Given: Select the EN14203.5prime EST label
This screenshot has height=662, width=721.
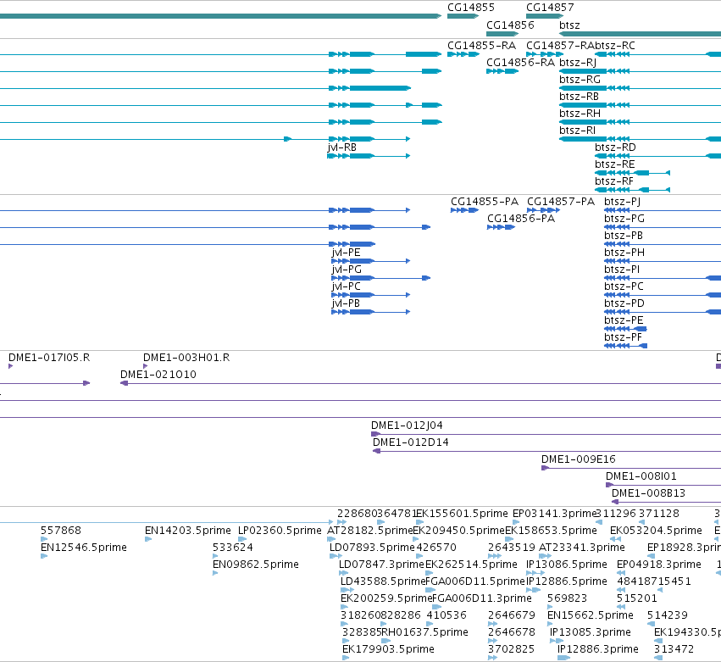Looking at the screenshot, I should [187, 531].
